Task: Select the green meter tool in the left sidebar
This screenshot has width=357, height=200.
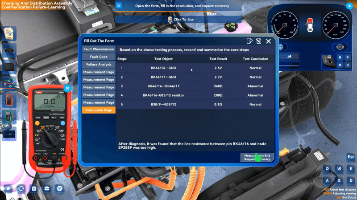Action: 9,117
